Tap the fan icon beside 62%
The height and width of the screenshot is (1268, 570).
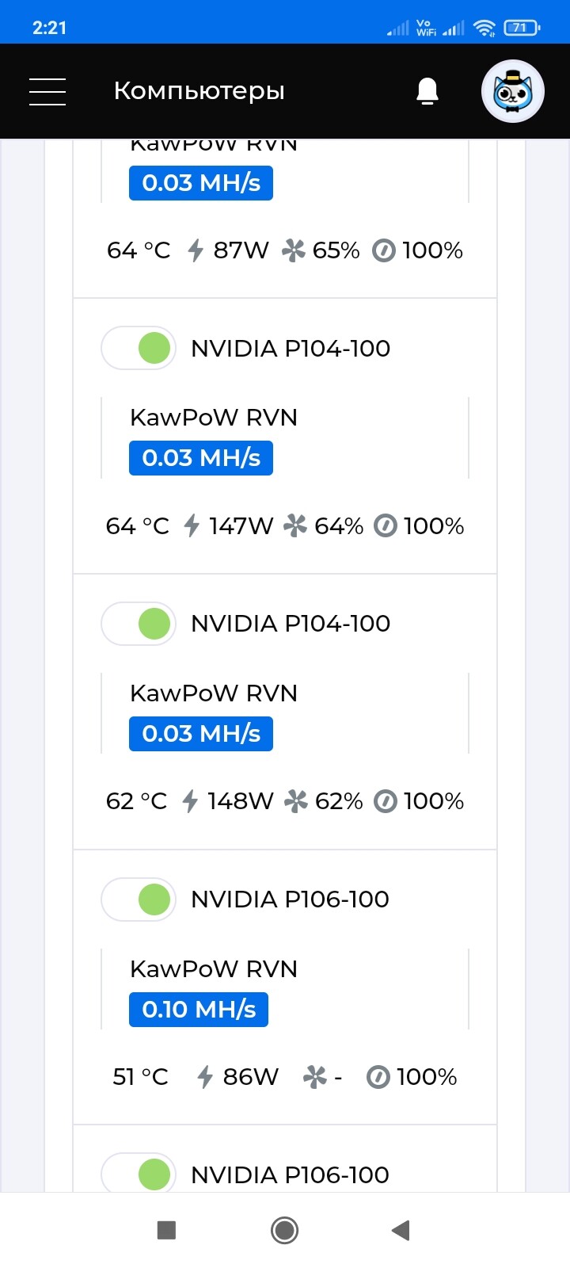(296, 801)
